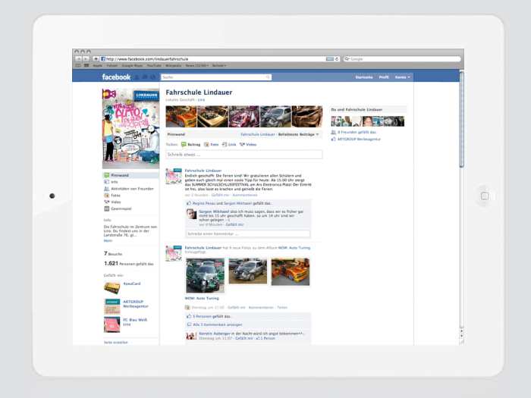Open the Yahoo! bookmark
531x398 pixels.
point(112,66)
